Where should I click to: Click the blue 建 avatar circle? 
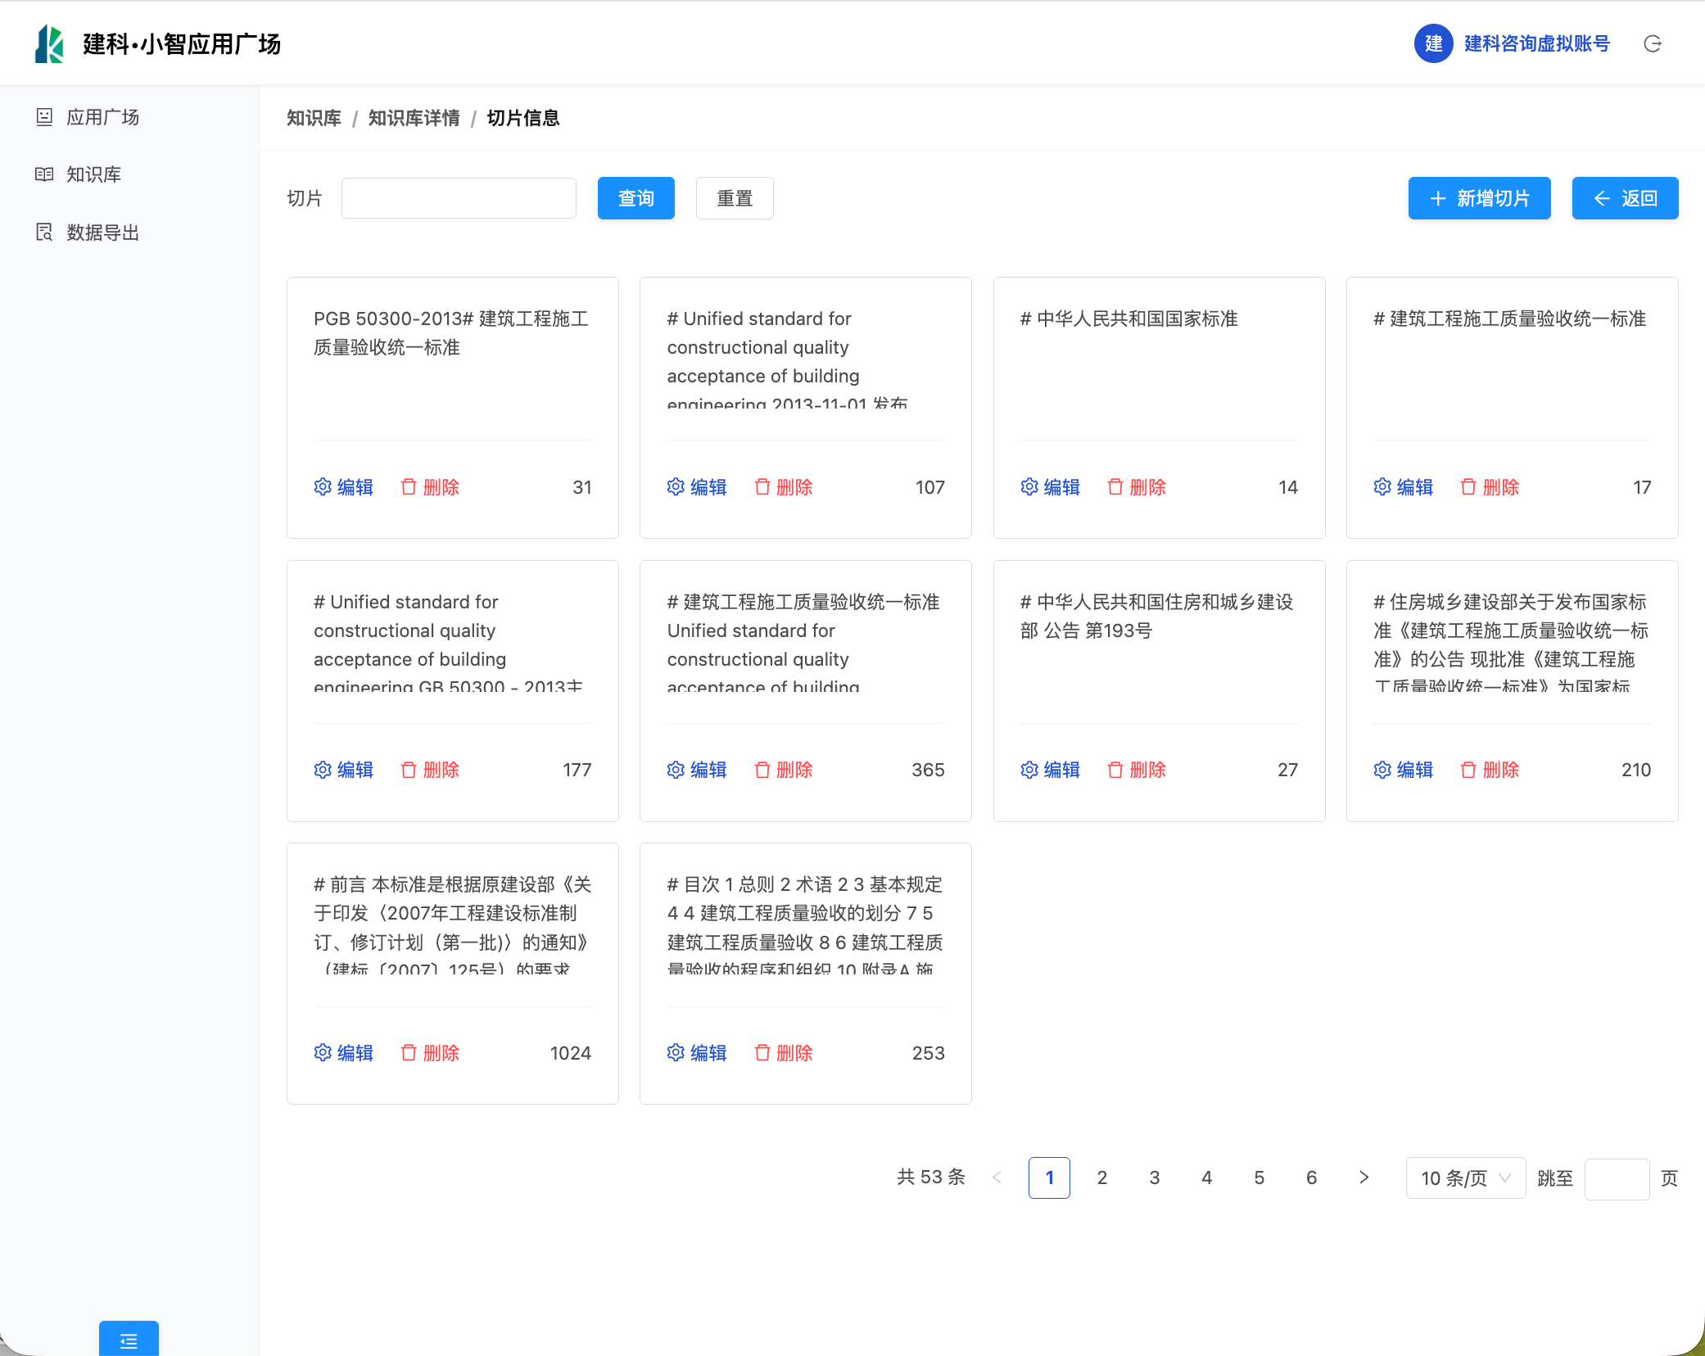pyautogui.click(x=1433, y=44)
